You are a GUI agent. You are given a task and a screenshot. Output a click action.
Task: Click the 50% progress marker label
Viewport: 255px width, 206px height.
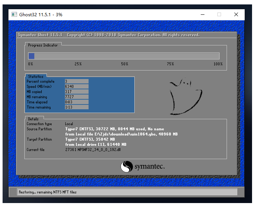125,64
